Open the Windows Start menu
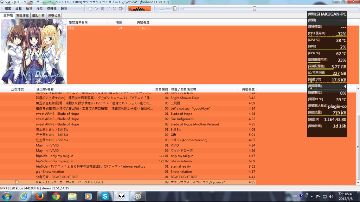 [7, 196]
